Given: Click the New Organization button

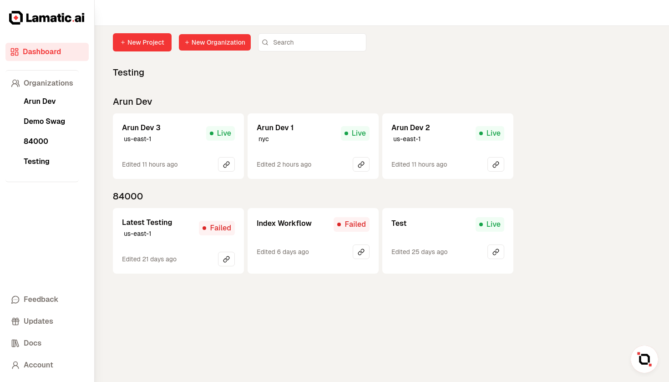Looking at the screenshot, I should 215,42.
